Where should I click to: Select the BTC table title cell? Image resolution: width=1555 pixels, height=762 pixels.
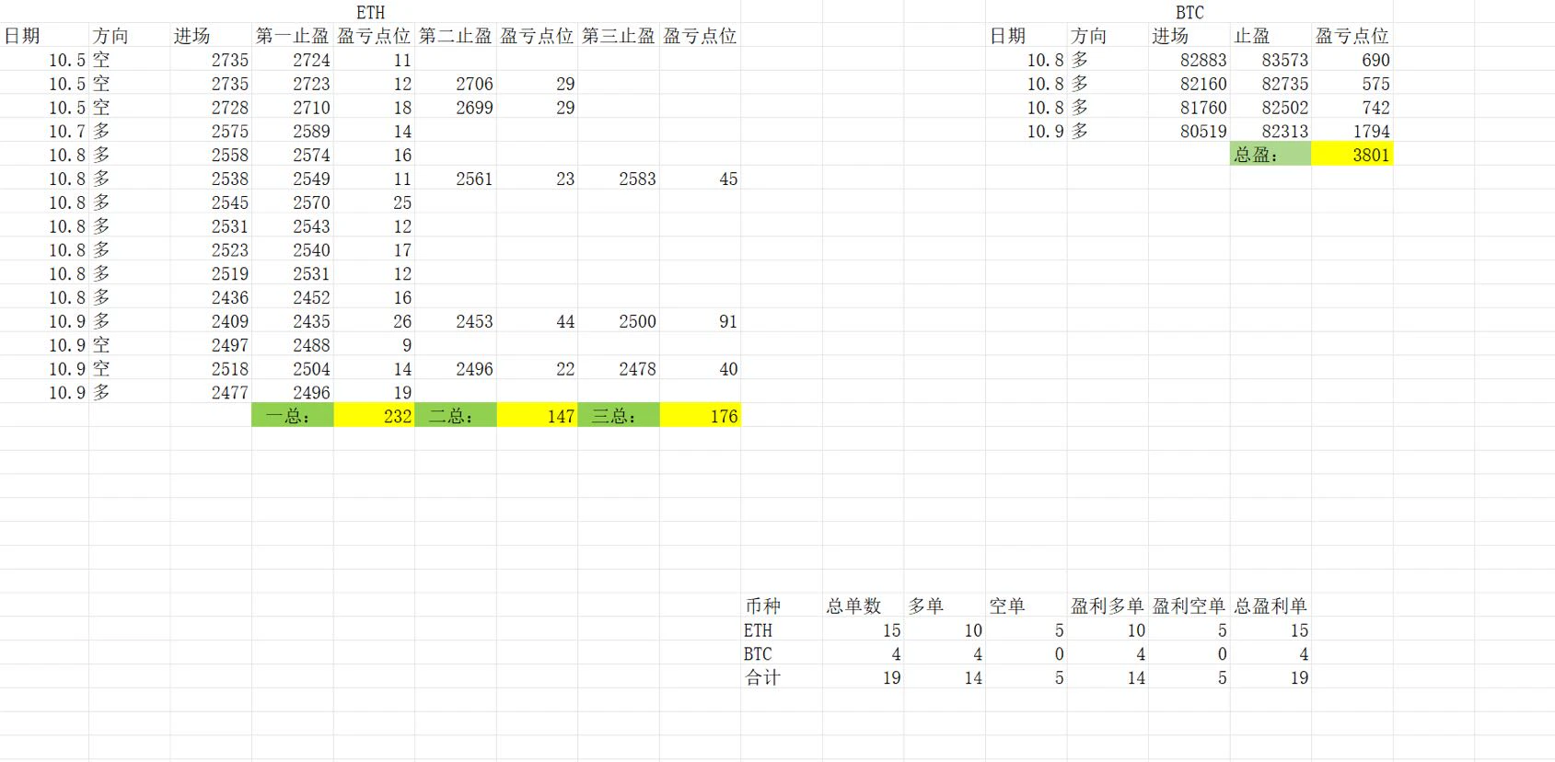point(1189,12)
